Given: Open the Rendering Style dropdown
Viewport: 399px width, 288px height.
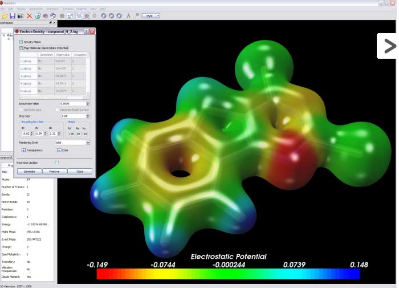Looking at the screenshot, I should coord(72,142).
